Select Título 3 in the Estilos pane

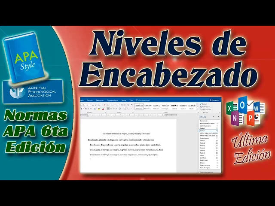click(x=208, y=145)
